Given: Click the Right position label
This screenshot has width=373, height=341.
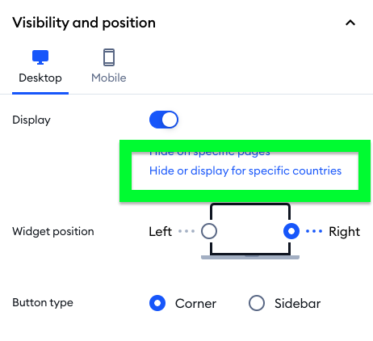Looking at the screenshot, I should [x=345, y=231].
